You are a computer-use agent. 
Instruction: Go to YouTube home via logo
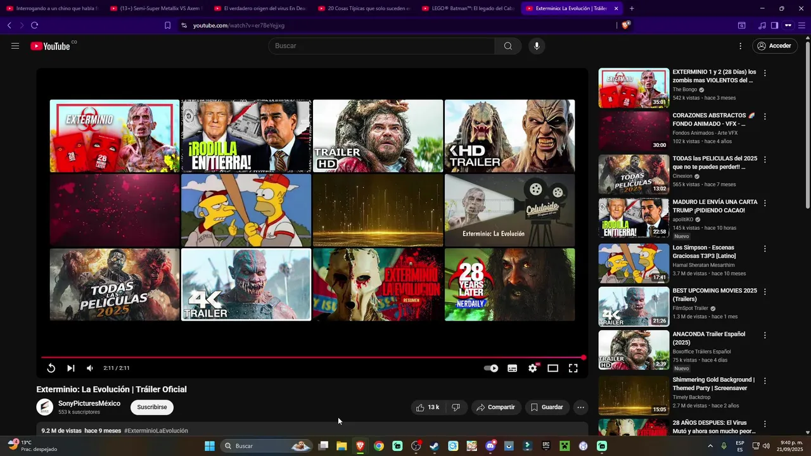(x=50, y=46)
